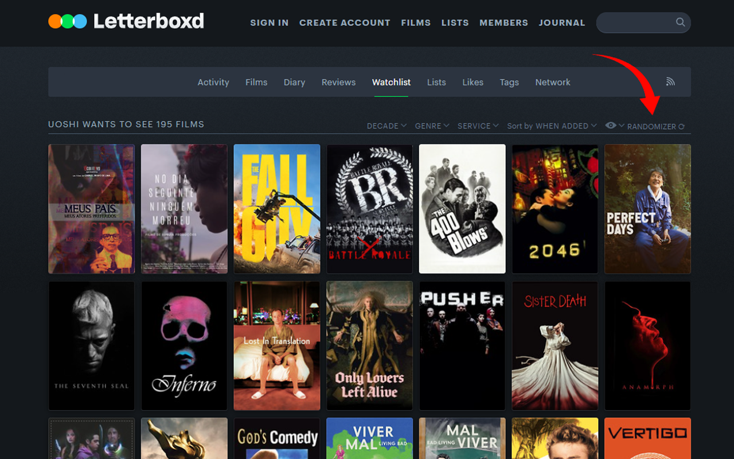Screen dimensions: 734x459
Task: Open the Sister Death poster
Action: 555,346
